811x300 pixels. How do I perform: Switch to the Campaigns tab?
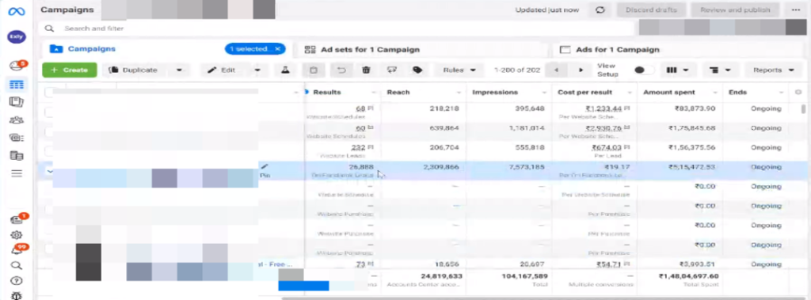[x=92, y=49]
